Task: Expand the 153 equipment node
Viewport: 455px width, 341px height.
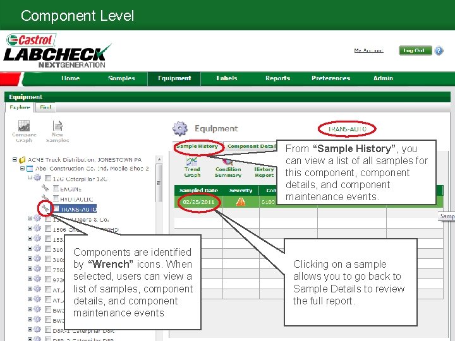Action: pyautogui.click(x=30, y=238)
